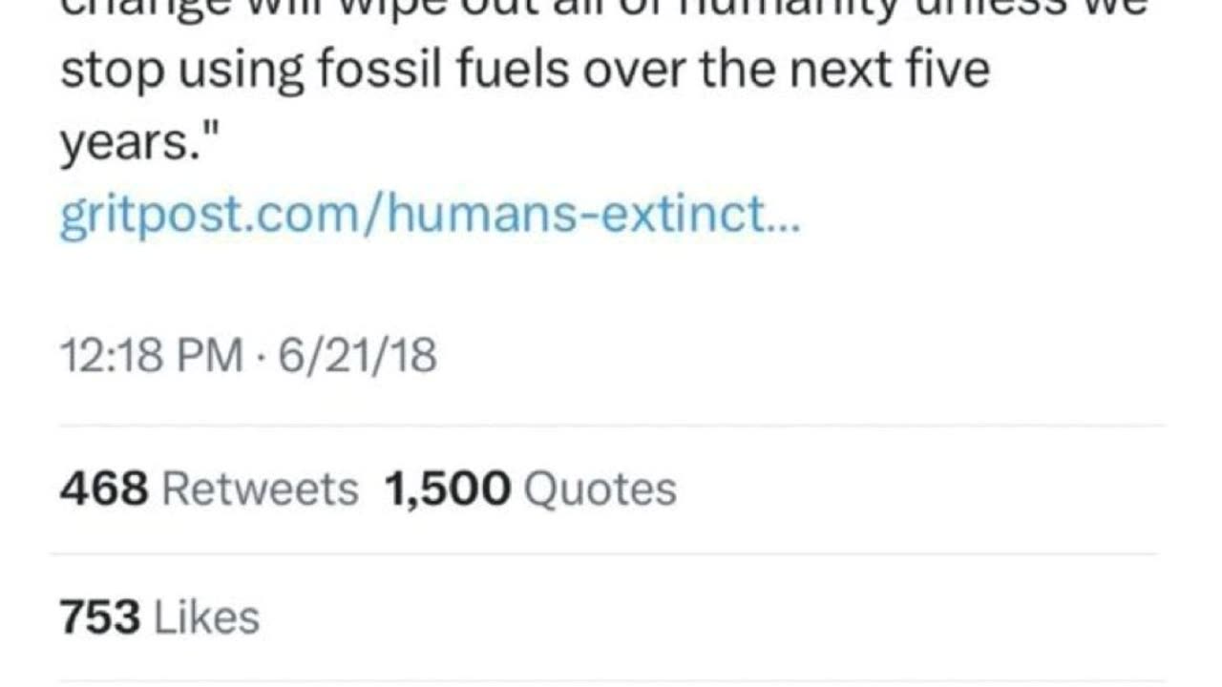Click the 6/21/18 post date
The image size is (1222, 687).
click(x=357, y=356)
